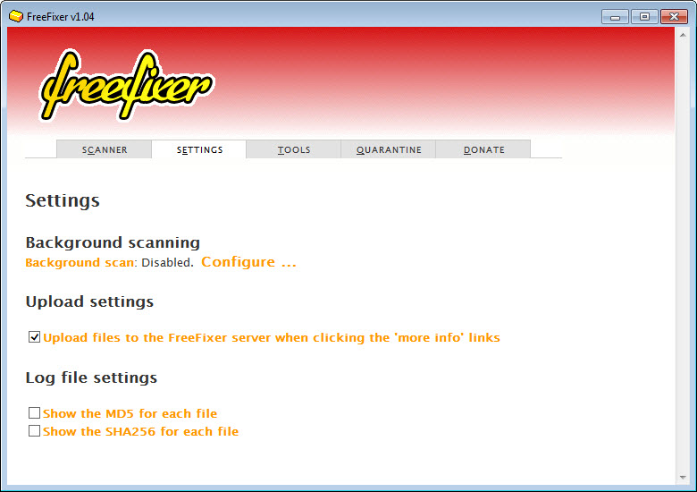Click the Show the MD5 for each file label
The image size is (697, 492).
130,413
